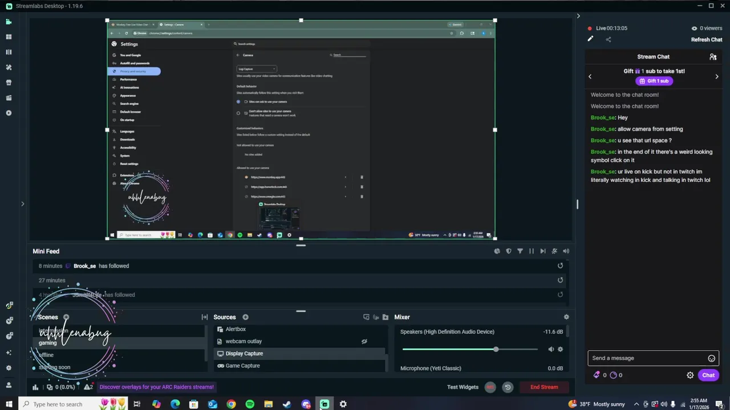730x410 pixels.
Task: Click Refresh Chat
Action: click(707, 40)
